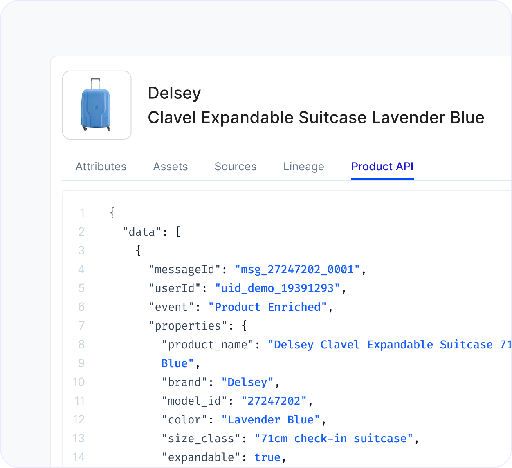Screen dimensions: 512x468
Task: Click the "71cm check-in suitcase" value
Action: (x=334, y=439)
